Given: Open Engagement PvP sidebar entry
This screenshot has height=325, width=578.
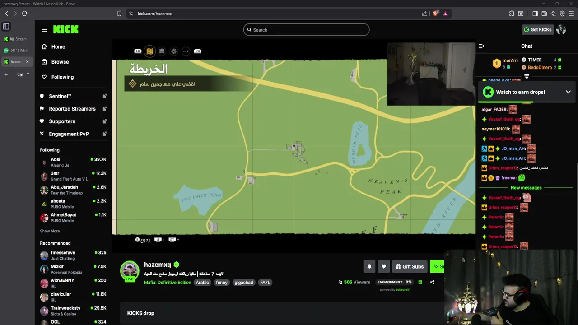Looking at the screenshot, I should click(73, 134).
